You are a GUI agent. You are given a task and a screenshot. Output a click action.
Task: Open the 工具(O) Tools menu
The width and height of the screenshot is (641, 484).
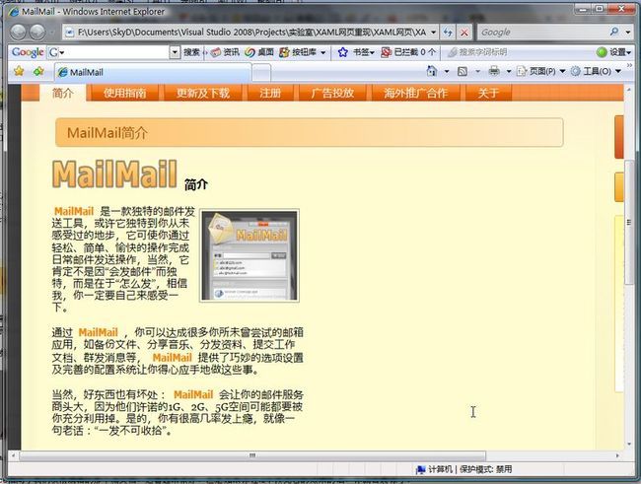596,72
